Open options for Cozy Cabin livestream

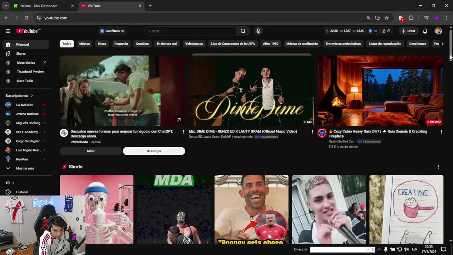point(441,132)
